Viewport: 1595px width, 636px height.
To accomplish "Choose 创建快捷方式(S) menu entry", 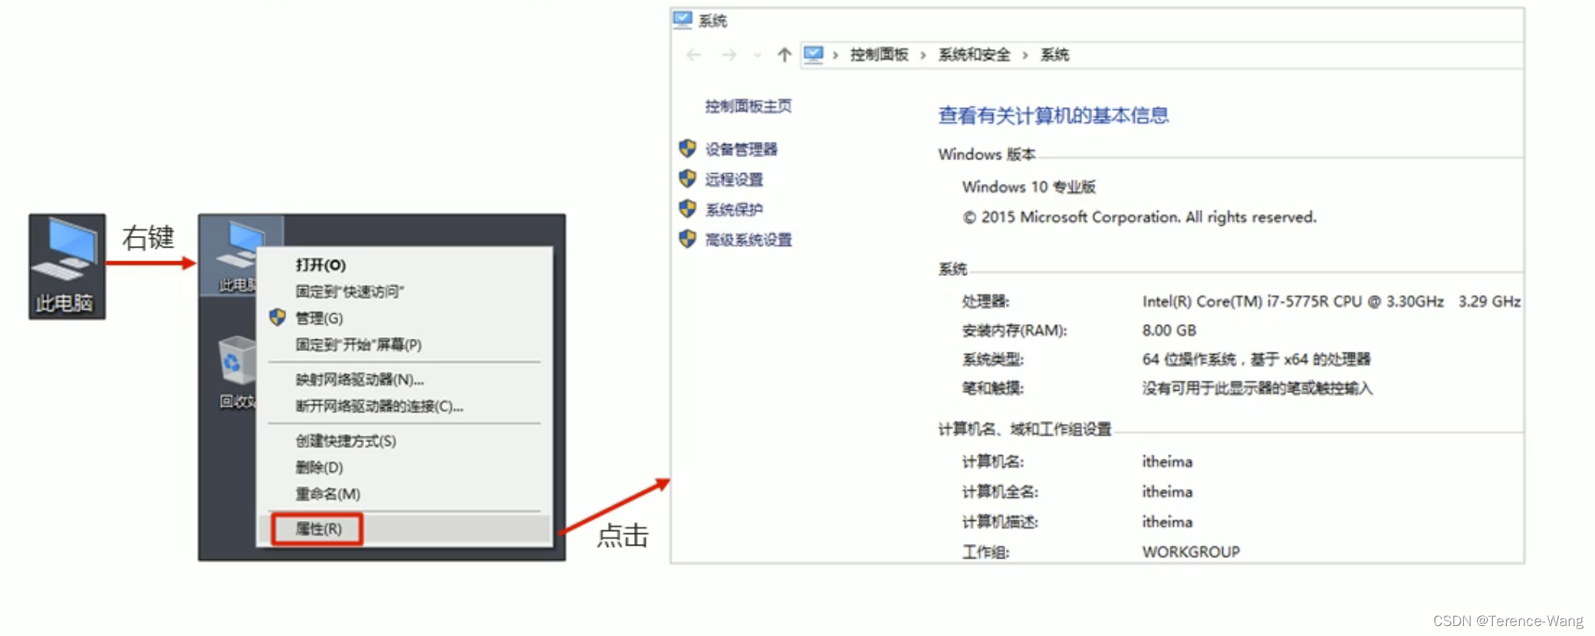I will (x=346, y=441).
